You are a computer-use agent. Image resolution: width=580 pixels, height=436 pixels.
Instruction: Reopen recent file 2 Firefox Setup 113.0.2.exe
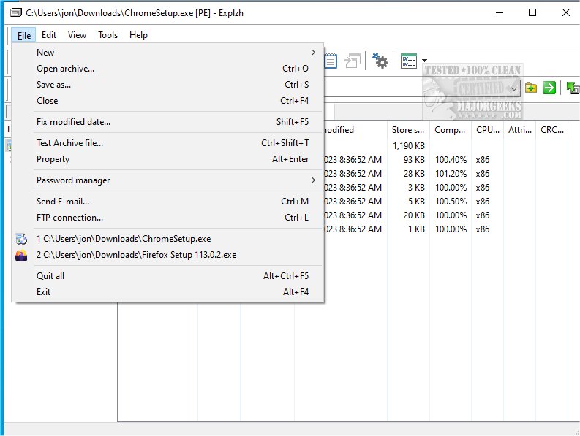[168, 255]
